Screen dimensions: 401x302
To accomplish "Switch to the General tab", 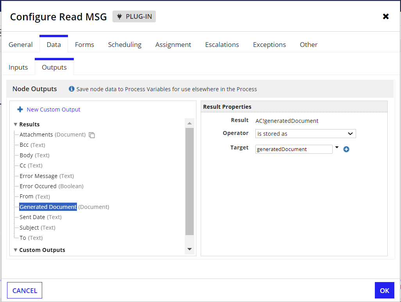I will click(x=21, y=45).
